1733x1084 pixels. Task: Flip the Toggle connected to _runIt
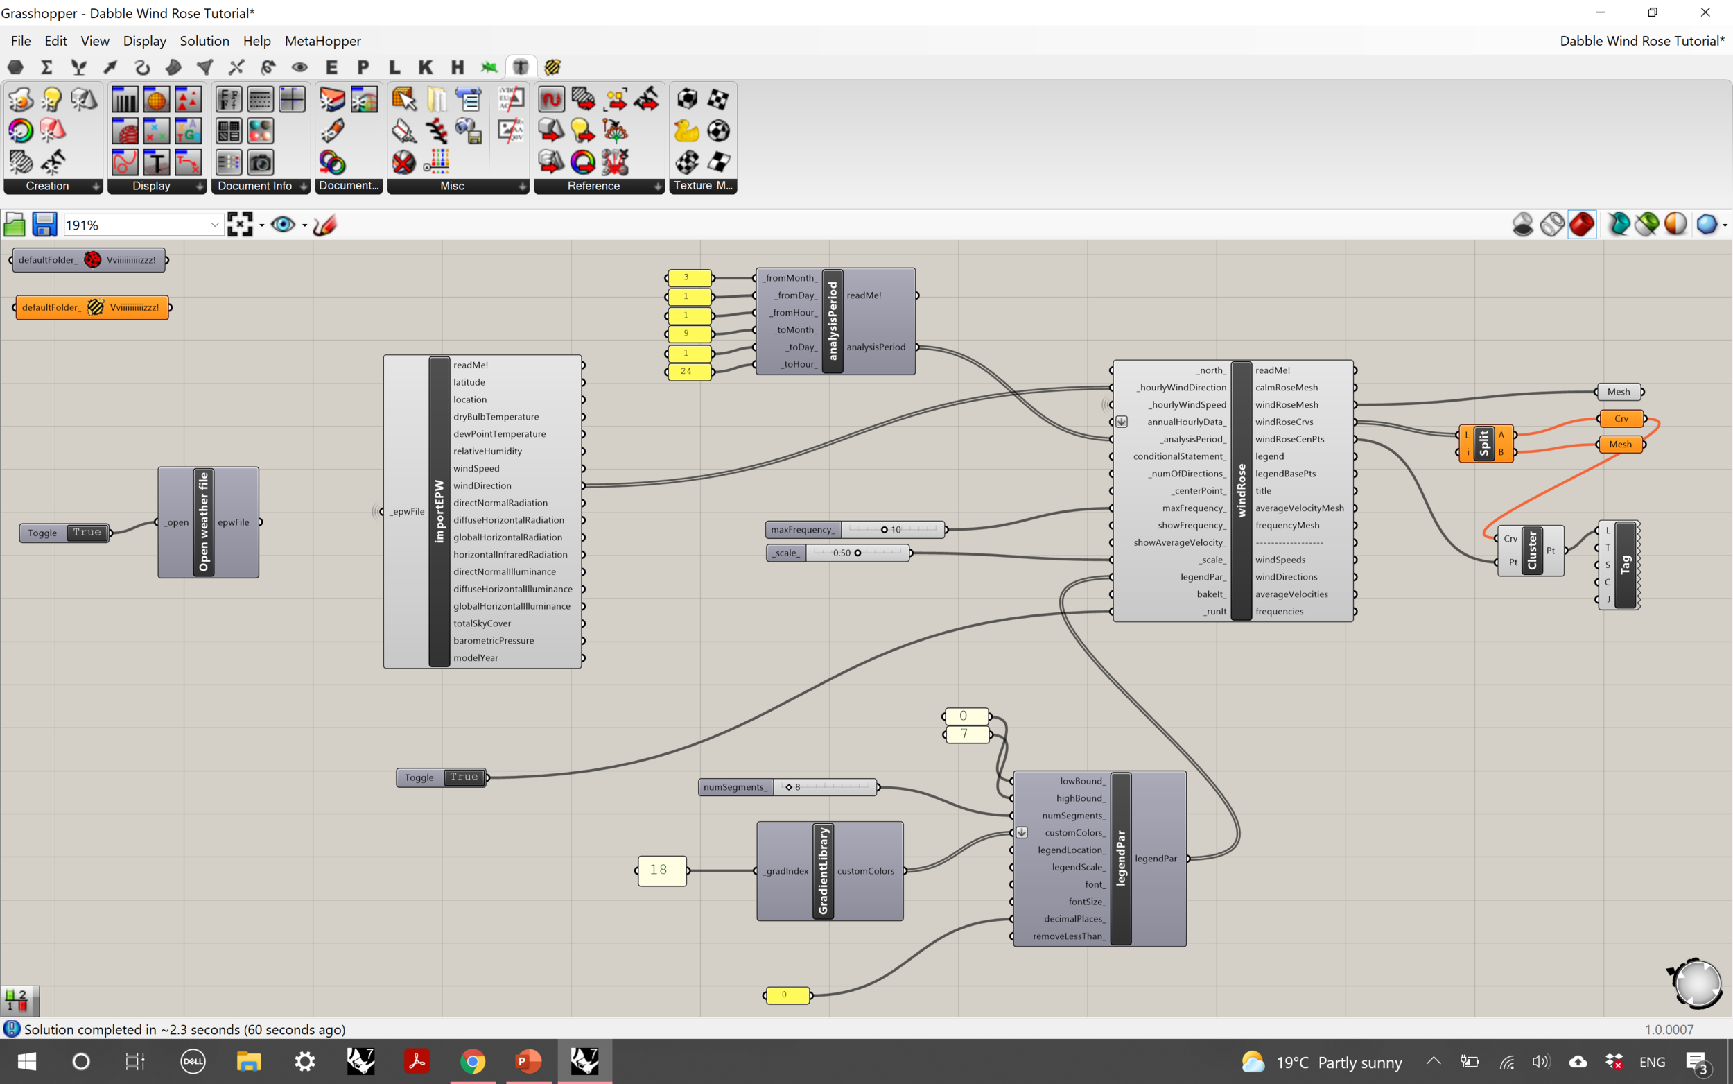(x=464, y=777)
